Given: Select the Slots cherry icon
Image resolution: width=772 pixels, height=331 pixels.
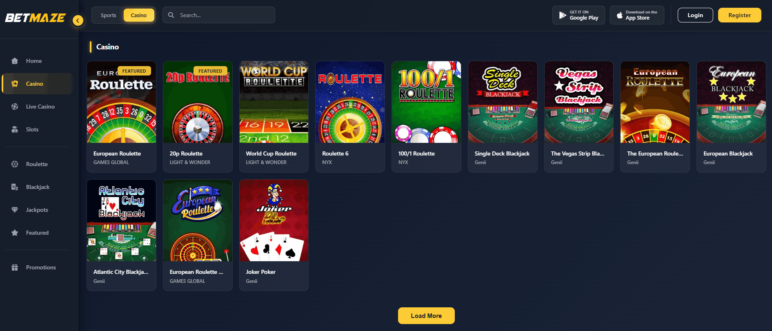Looking at the screenshot, I should [x=15, y=129].
